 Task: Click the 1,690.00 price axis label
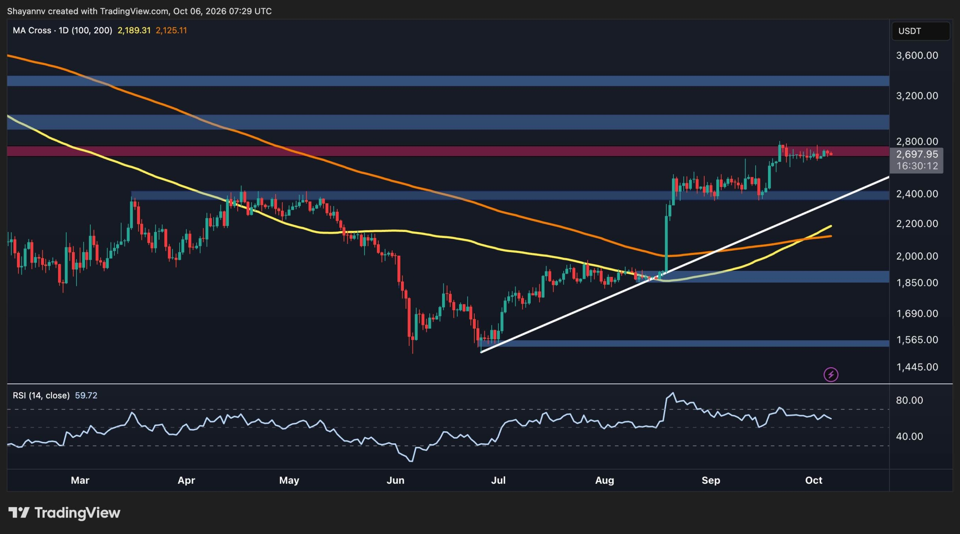(x=917, y=313)
